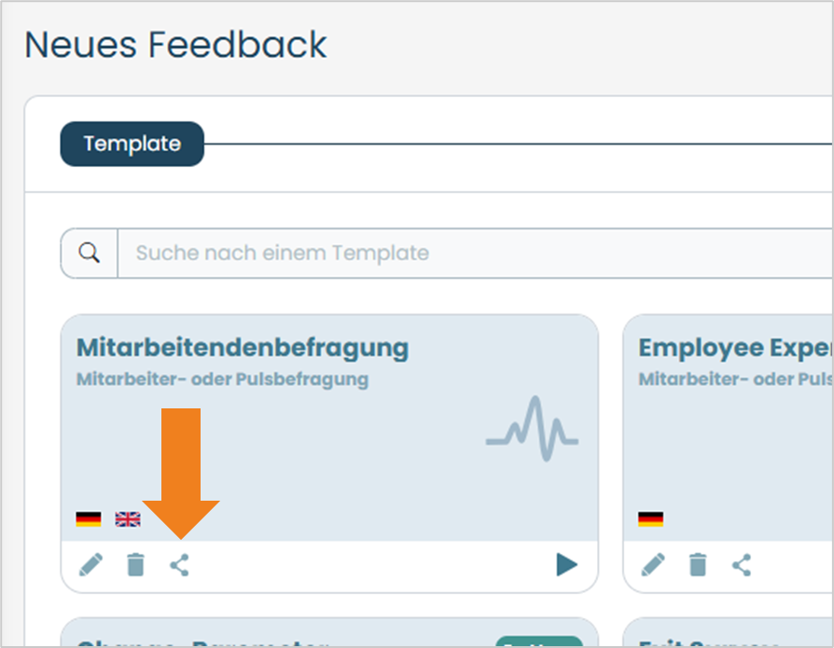Viewport: 834px width, 648px height.
Task: Edit the Employee Experience template with pencil
Action: [653, 564]
